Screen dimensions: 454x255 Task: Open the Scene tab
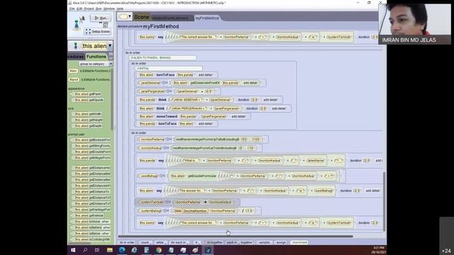coord(142,17)
